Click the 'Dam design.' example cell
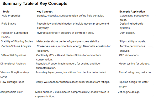The width and height of the screenshot is (159, 100). (x=127, y=33)
